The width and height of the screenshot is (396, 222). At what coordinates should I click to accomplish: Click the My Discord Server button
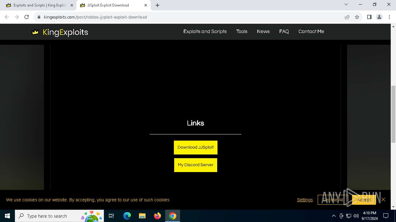coord(196,165)
